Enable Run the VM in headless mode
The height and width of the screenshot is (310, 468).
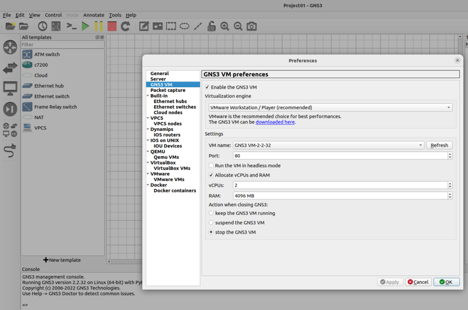coord(211,166)
